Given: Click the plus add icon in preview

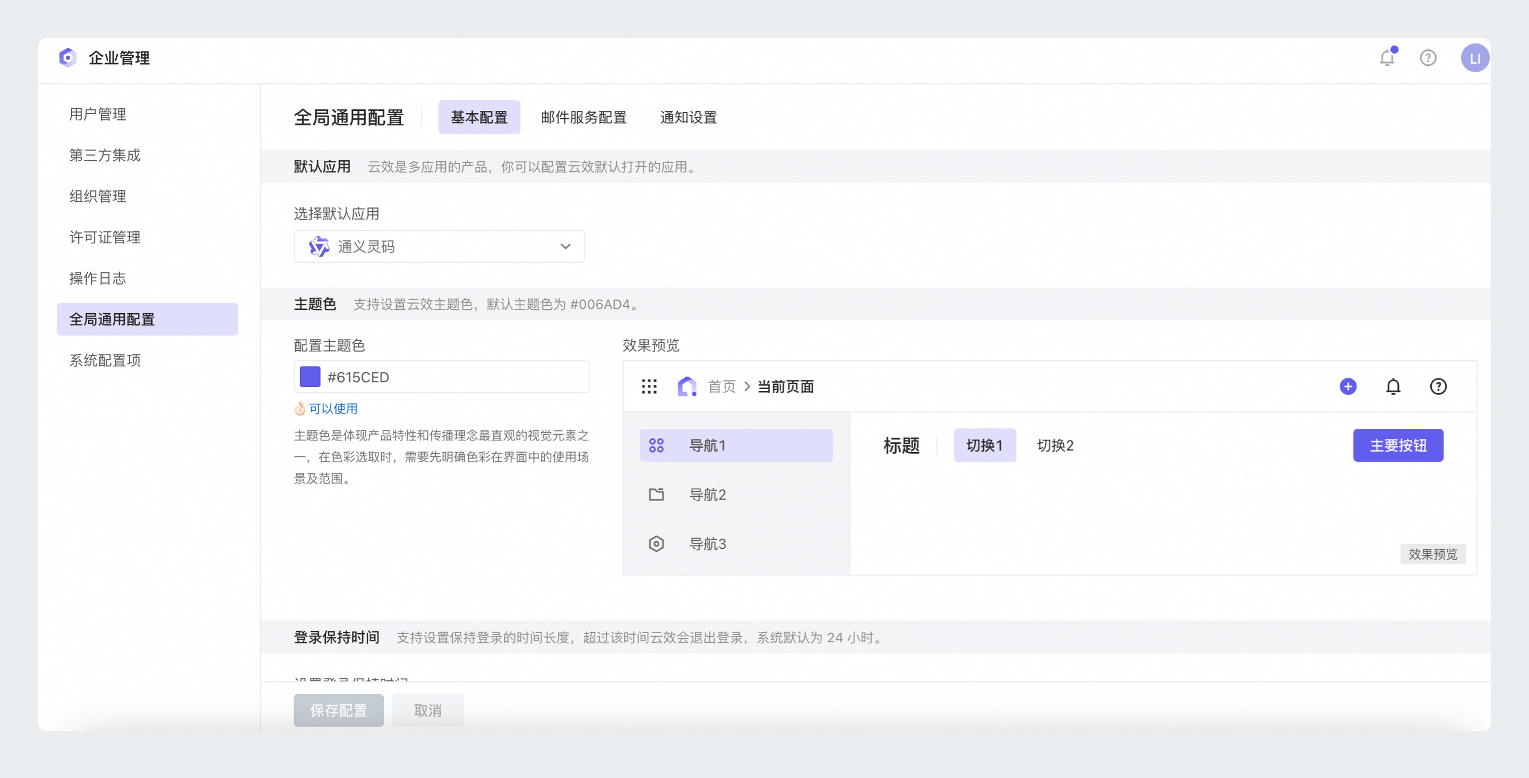Looking at the screenshot, I should pyautogui.click(x=1348, y=386).
